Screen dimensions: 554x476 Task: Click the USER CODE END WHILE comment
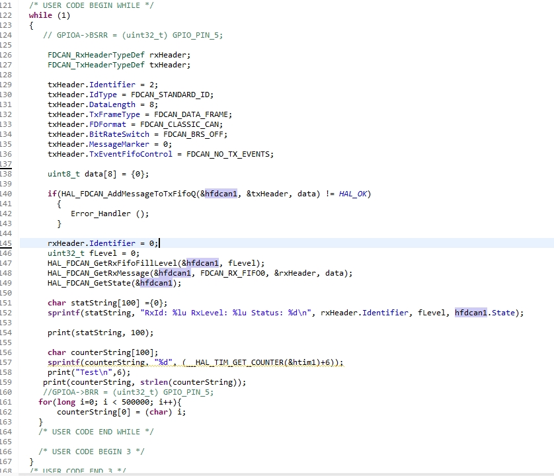point(96,432)
